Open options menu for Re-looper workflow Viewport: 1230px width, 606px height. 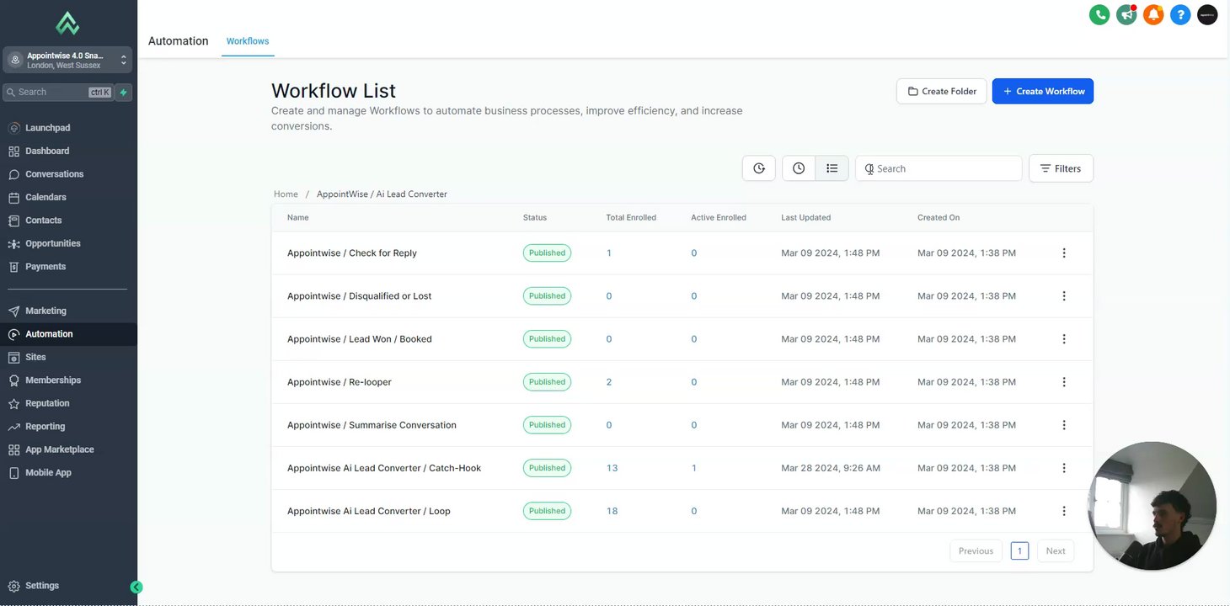1064,382
